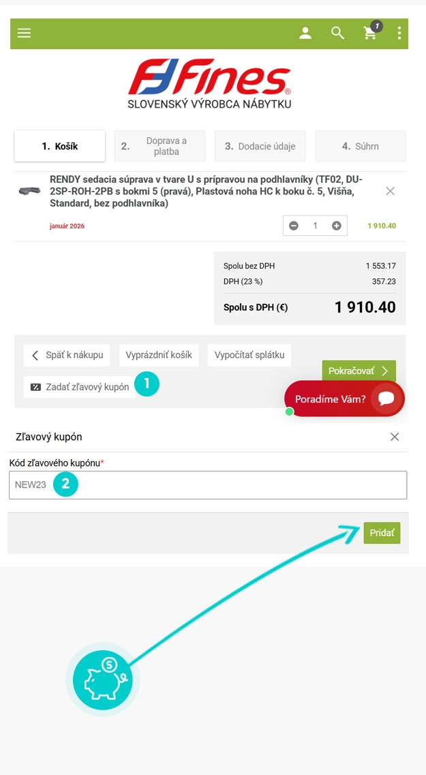Click Späť k nákupu button
The width and height of the screenshot is (426, 775).
[x=67, y=355]
